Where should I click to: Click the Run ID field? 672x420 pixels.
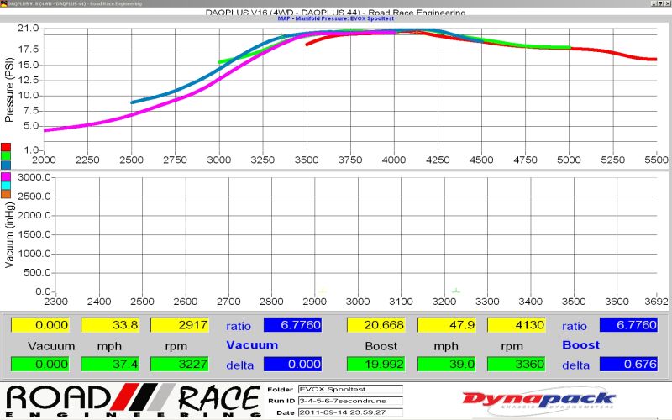coord(349,401)
